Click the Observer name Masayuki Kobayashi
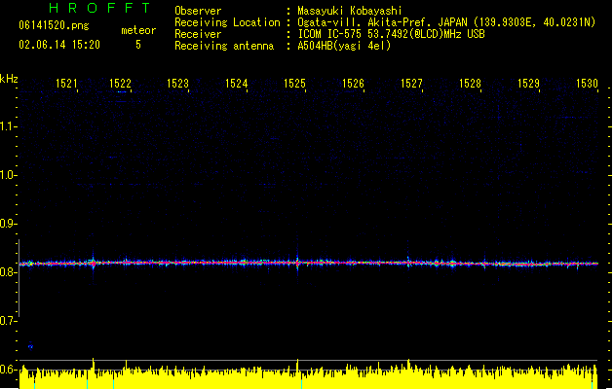The height and width of the screenshot is (389, 613). click(x=350, y=11)
